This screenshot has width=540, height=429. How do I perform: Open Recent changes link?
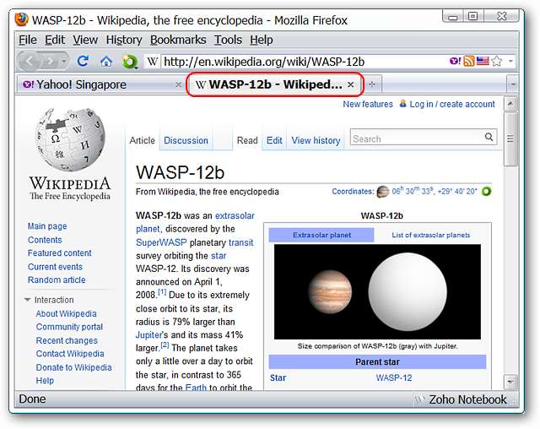(x=67, y=340)
